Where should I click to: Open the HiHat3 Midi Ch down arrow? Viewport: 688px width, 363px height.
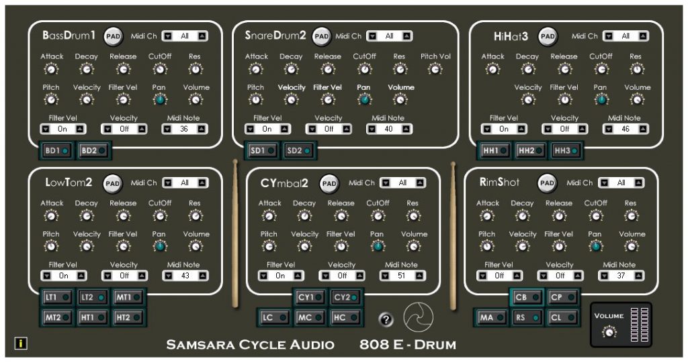click(x=609, y=36)
